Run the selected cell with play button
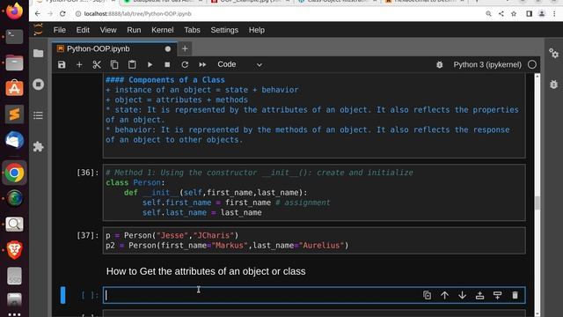563x317 pixels. tap(150, 64)
